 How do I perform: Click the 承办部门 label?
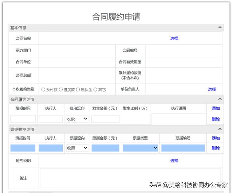pos(23,50)
